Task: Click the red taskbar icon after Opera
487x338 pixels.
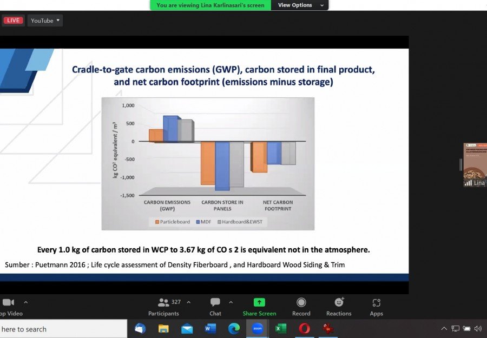Action: (x=328, y=329)
